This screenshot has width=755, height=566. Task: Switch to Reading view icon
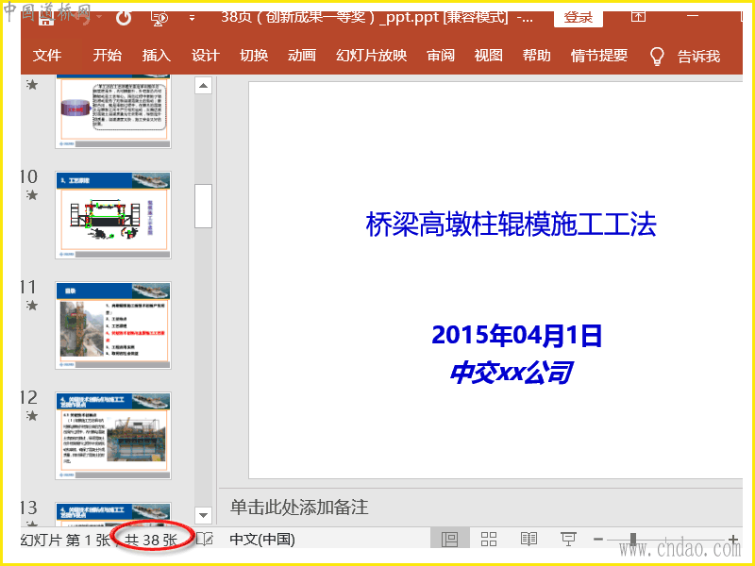coord(528,539)
